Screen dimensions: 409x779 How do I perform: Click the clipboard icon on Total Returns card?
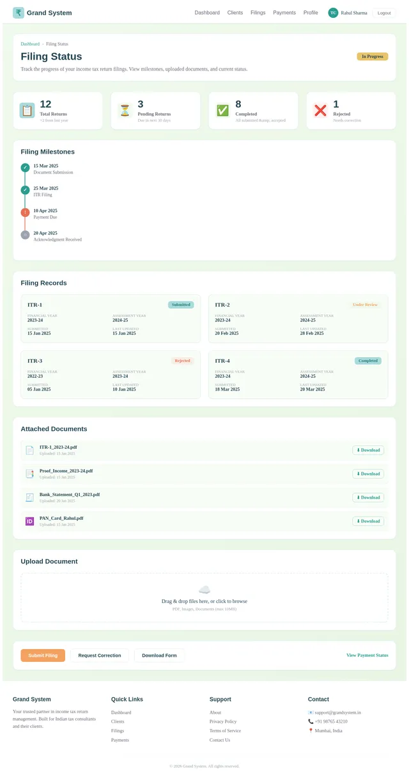tap(27, 110)
